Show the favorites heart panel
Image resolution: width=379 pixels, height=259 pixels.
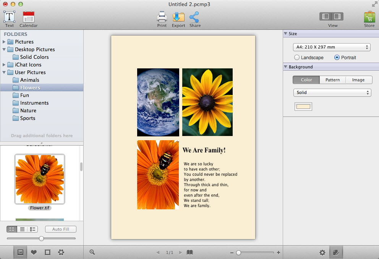(x=34, y=252)
